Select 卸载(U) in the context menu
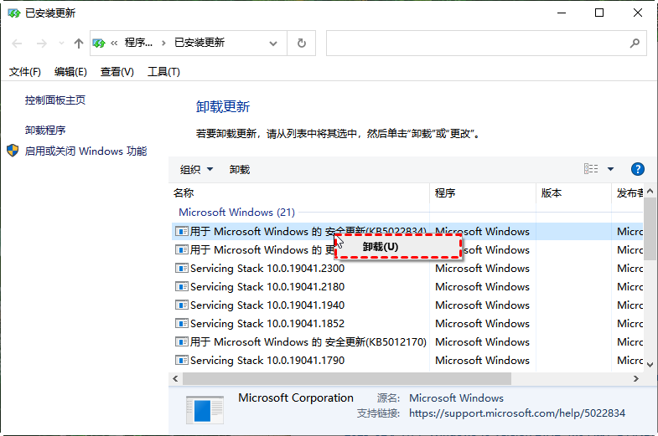 398,247
